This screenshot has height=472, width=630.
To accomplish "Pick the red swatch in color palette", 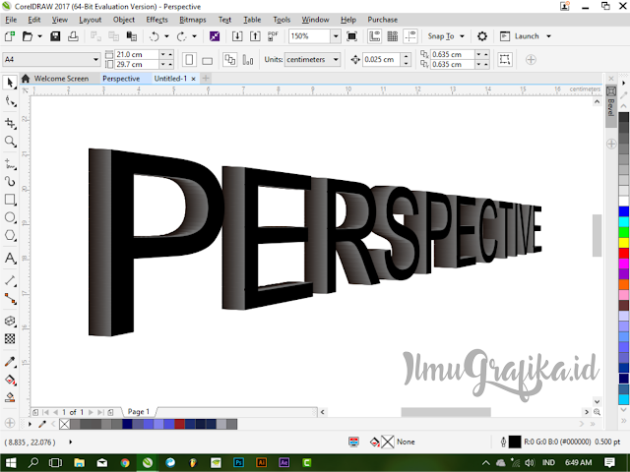I will click(x=623, y=253).
